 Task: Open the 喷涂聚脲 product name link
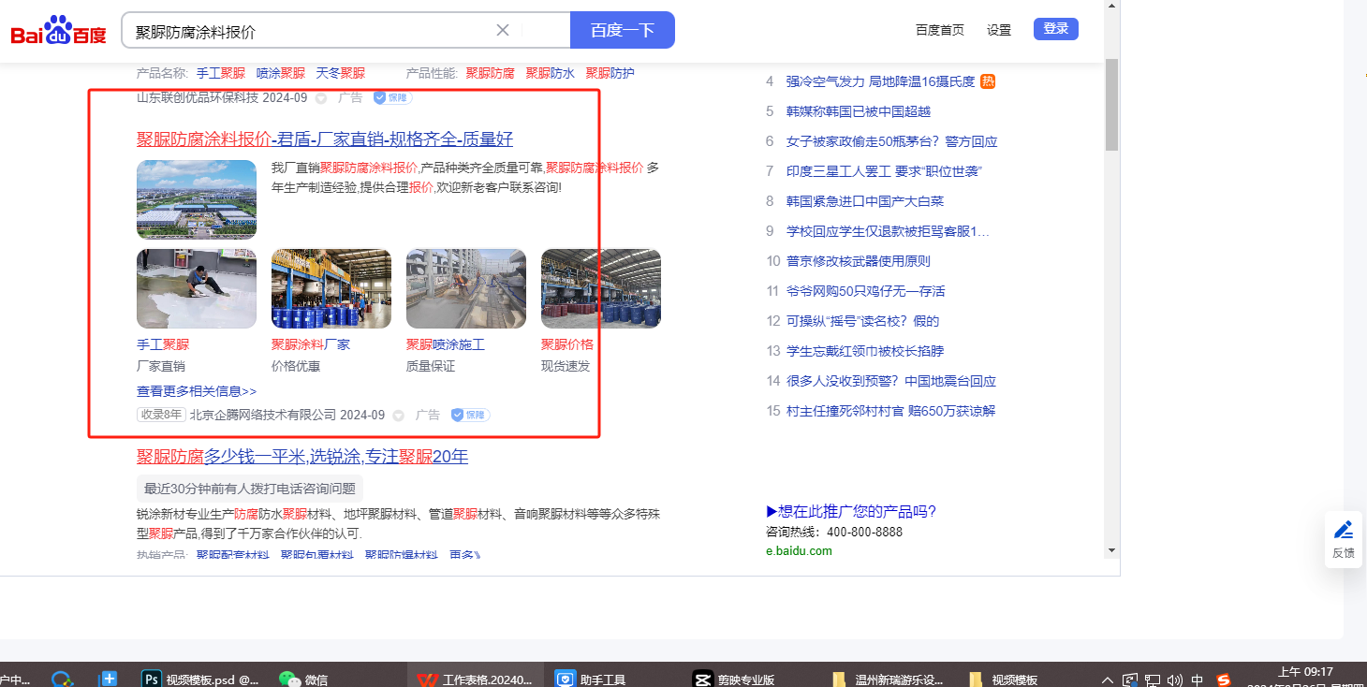tap(281, 73)
